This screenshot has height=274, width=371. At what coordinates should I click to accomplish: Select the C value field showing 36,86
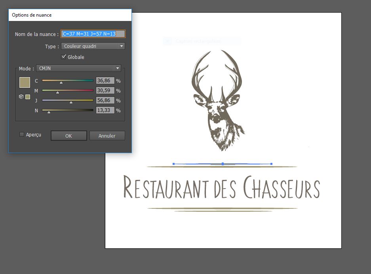point(105,81)
